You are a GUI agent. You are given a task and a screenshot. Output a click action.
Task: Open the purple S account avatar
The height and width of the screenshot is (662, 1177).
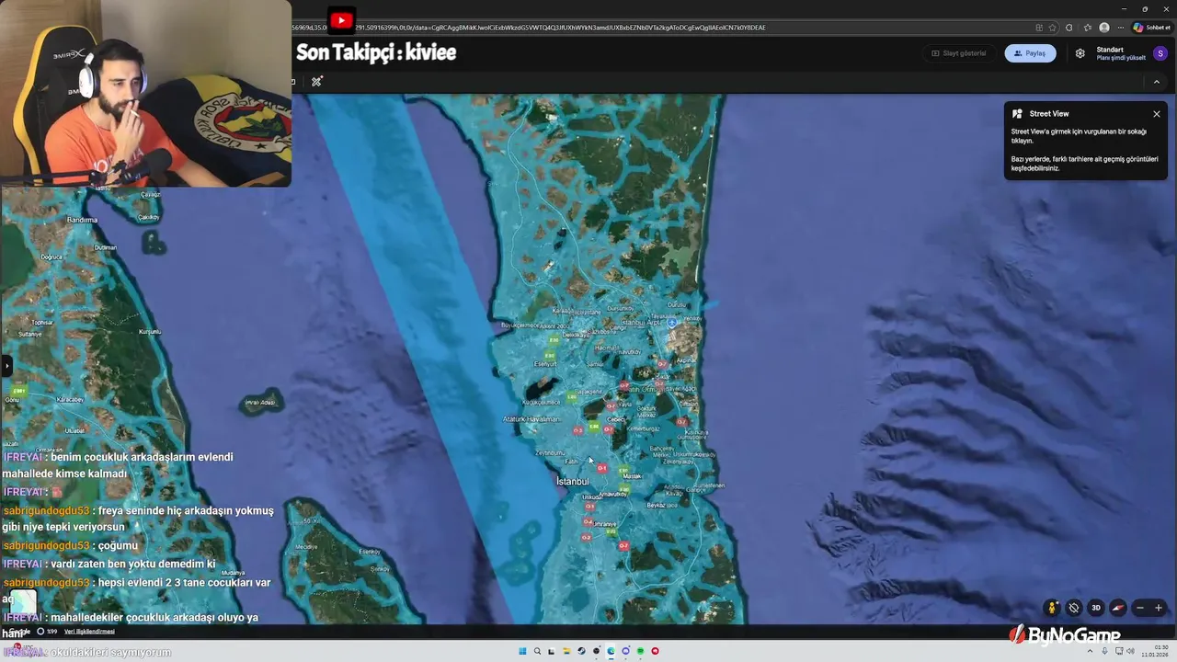tap(1160, 53)
